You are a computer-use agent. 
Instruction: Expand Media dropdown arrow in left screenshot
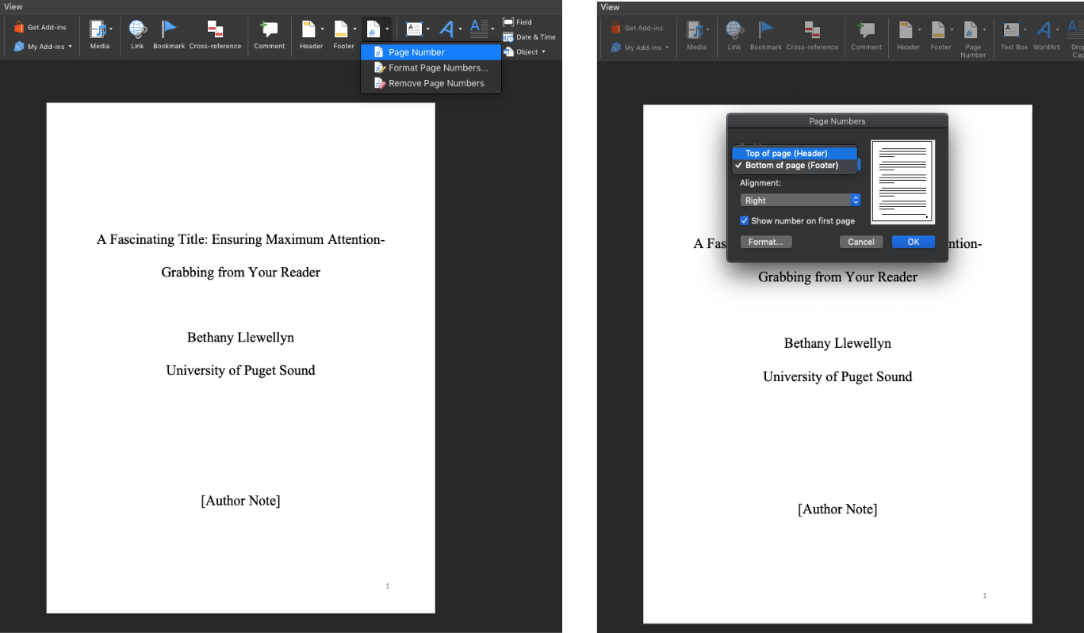(x=110, y=29)
